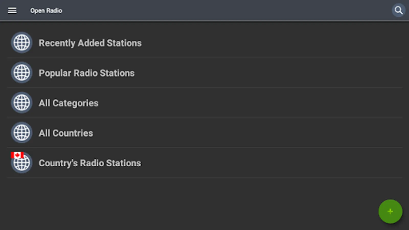The height and width of the screenshot is (230, 409).
Task: Open the Popular Radio Stations label
Action: (86, 73)
